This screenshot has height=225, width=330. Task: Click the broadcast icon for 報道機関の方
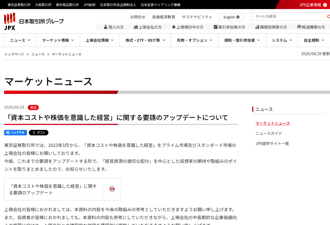299,27
